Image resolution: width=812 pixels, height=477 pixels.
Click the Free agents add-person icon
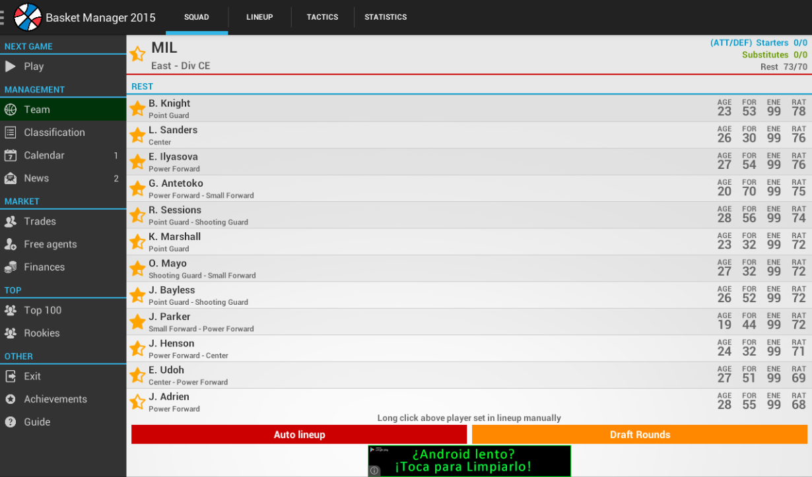pos(11,244)
